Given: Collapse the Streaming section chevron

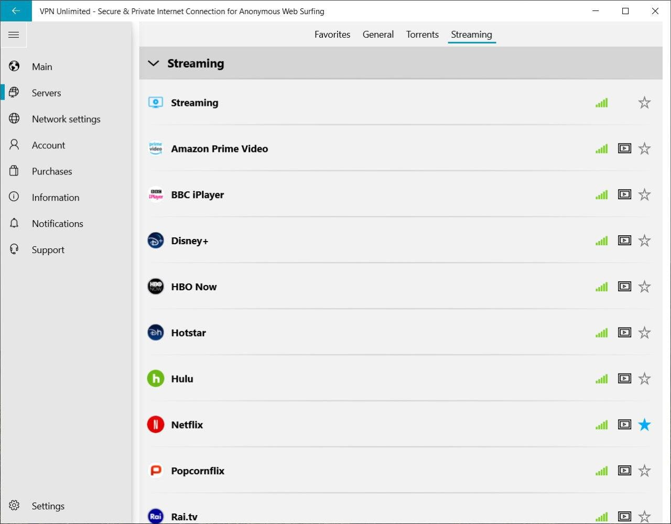Looking at the screenshot, I should [x=154, y=63].
